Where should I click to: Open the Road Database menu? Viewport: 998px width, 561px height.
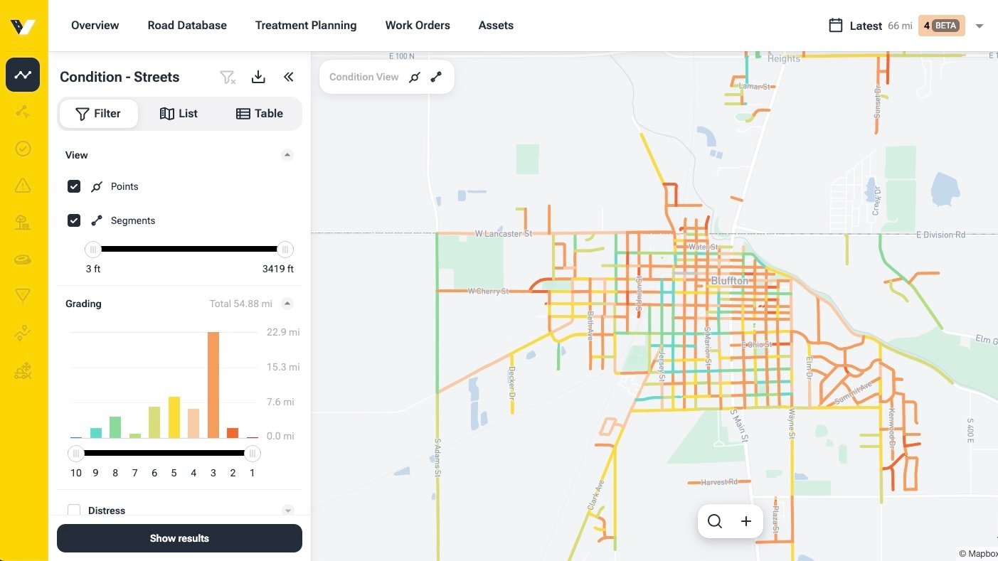click(187, 26)
